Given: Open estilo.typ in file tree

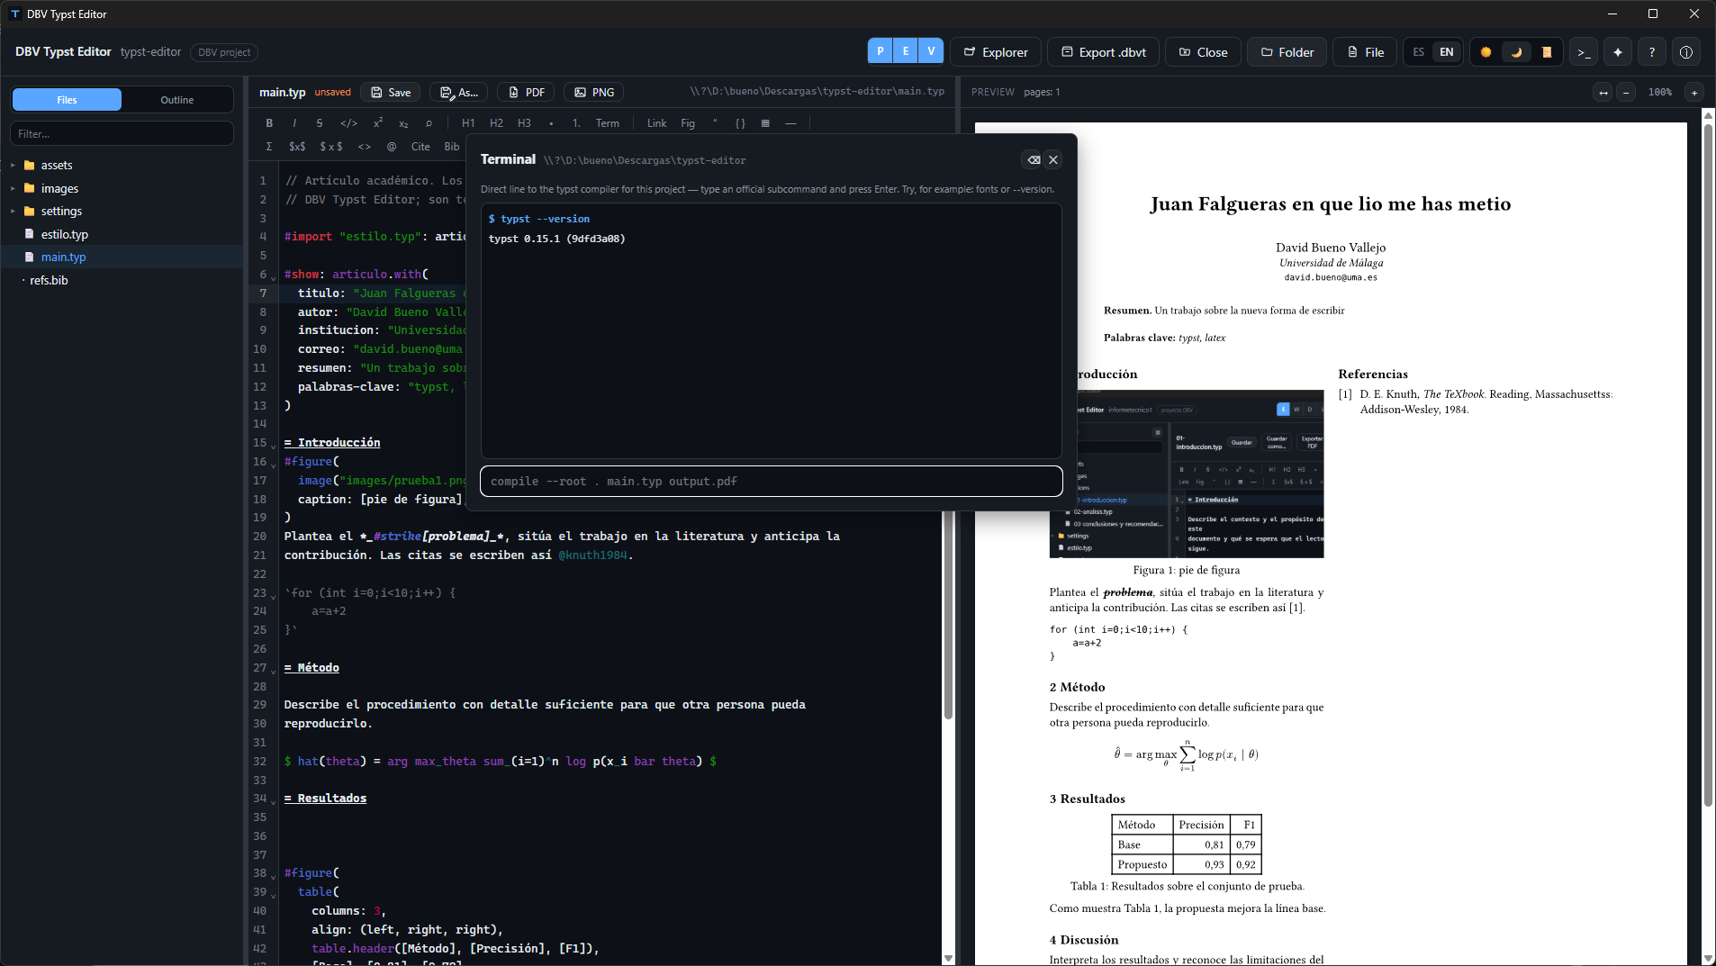Looking at the screenshot, I should pyautogui.click(x=65, y=234).
